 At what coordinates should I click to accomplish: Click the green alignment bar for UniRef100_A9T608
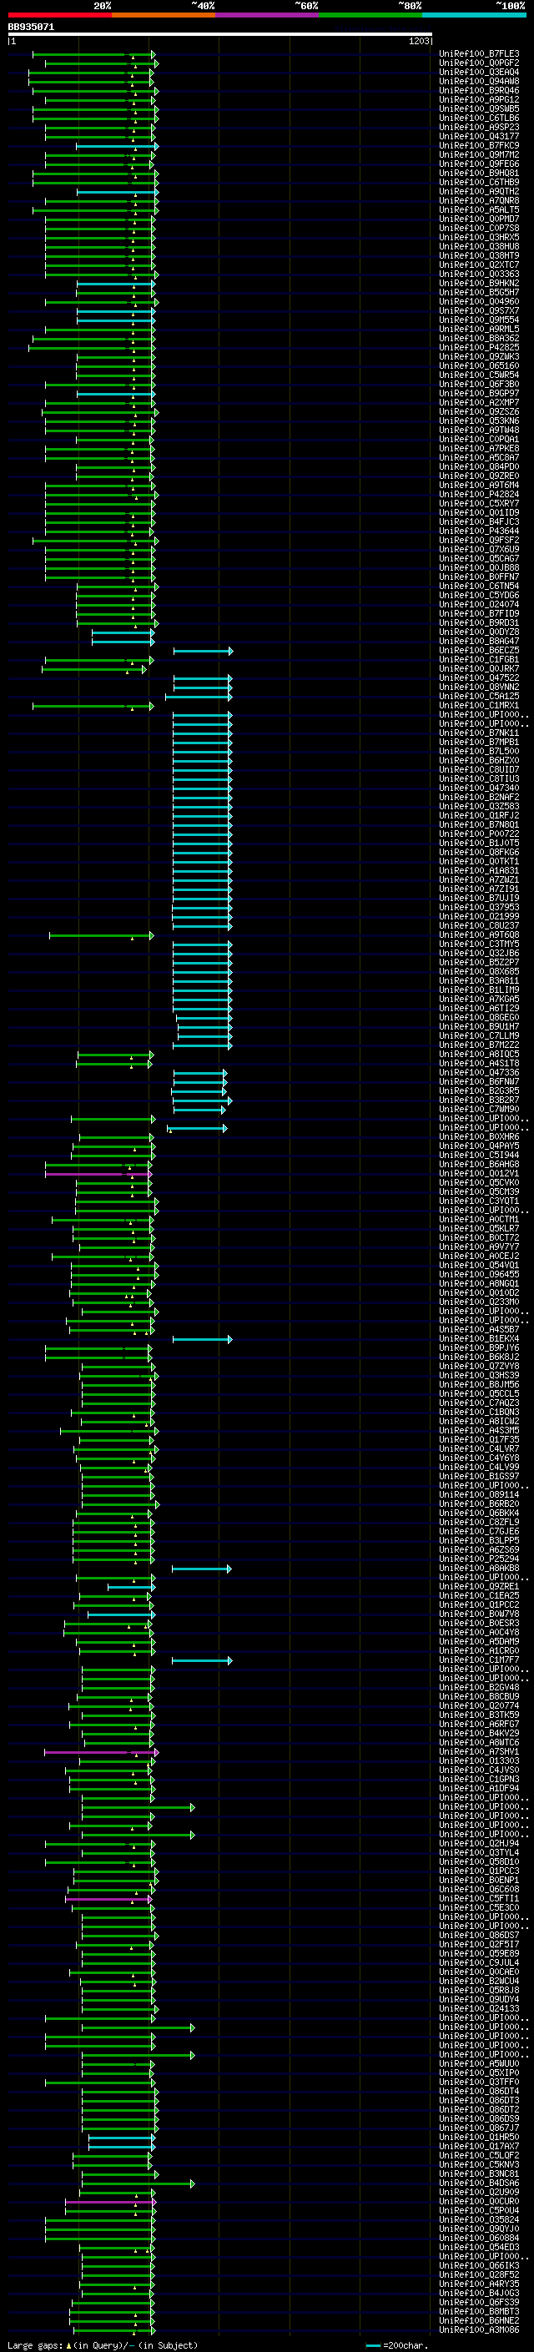coord(101,935)
